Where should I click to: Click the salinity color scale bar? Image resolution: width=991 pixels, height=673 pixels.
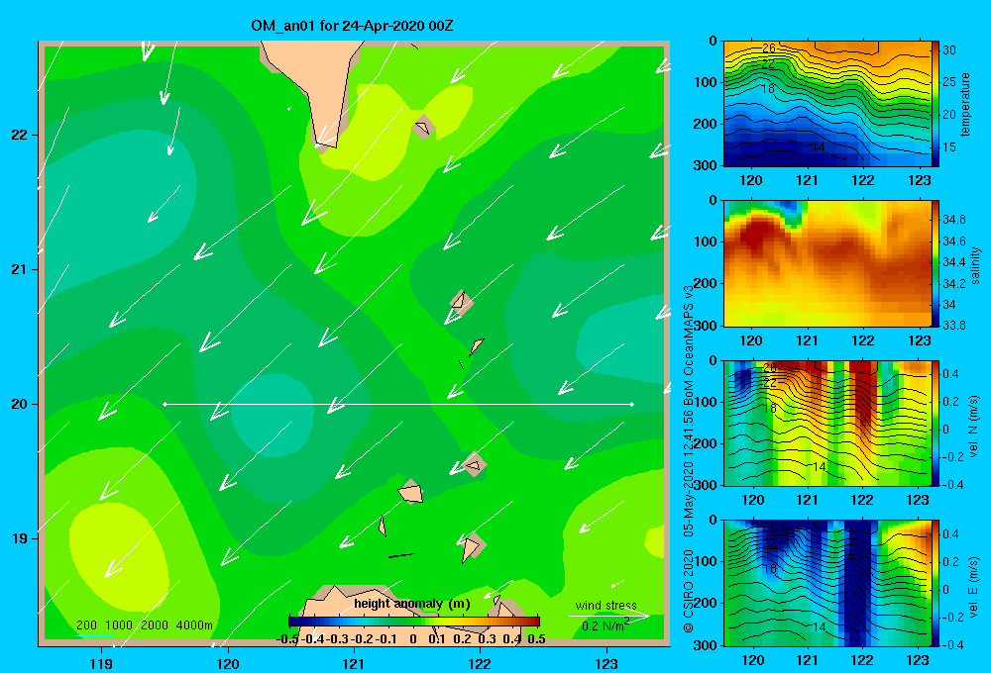point(936,263)
